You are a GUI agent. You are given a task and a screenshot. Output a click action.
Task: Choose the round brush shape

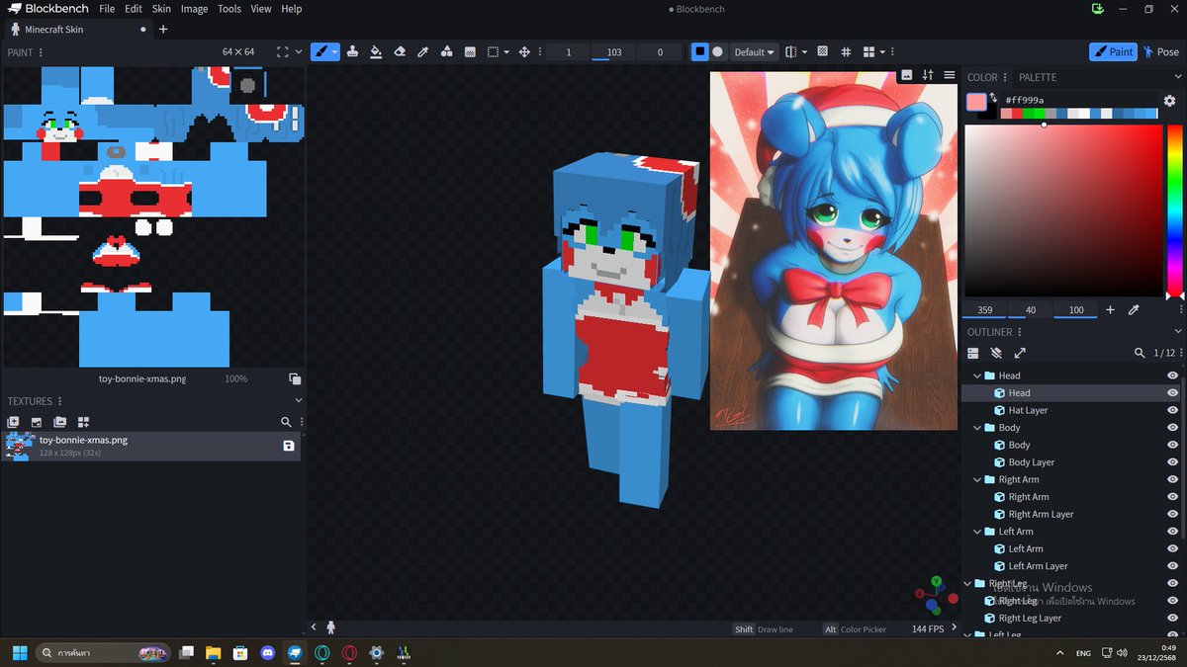718,51
